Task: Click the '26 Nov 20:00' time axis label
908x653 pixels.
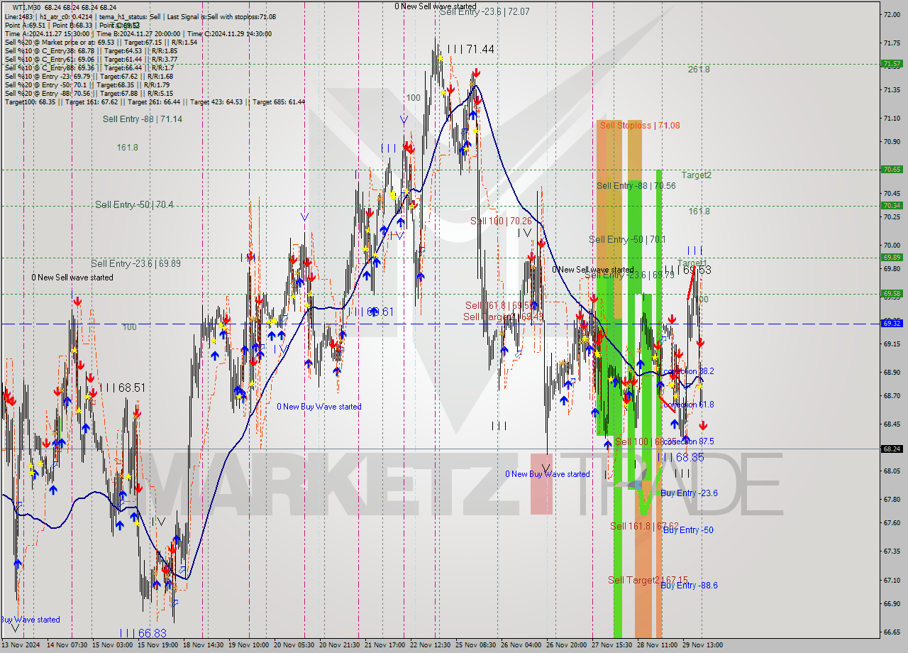Action: (566, 645)
